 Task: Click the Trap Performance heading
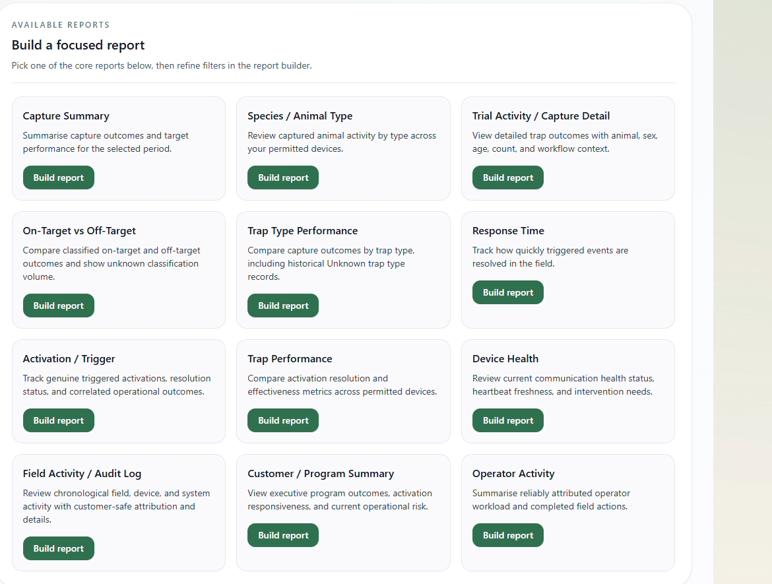click(290, 359)
